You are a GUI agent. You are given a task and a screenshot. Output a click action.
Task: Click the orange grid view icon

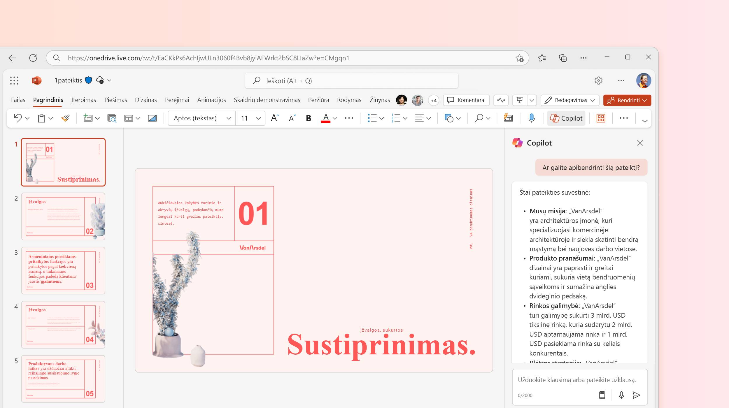coord(601,118)
